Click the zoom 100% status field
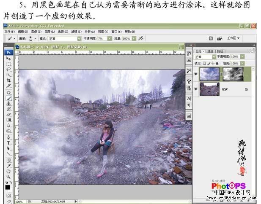This screenshot has height=204, width=261. [x=20, y=201]
